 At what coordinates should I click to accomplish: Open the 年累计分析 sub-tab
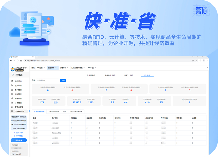pos(128,75)
